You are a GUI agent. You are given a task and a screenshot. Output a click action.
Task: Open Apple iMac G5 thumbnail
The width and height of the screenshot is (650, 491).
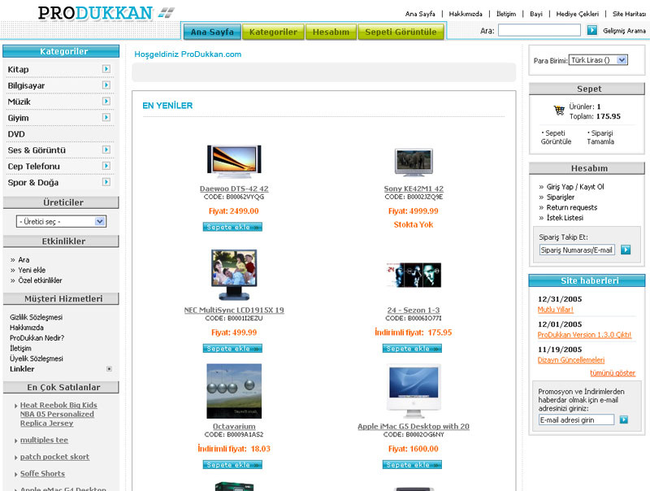(x=414, y=391)
